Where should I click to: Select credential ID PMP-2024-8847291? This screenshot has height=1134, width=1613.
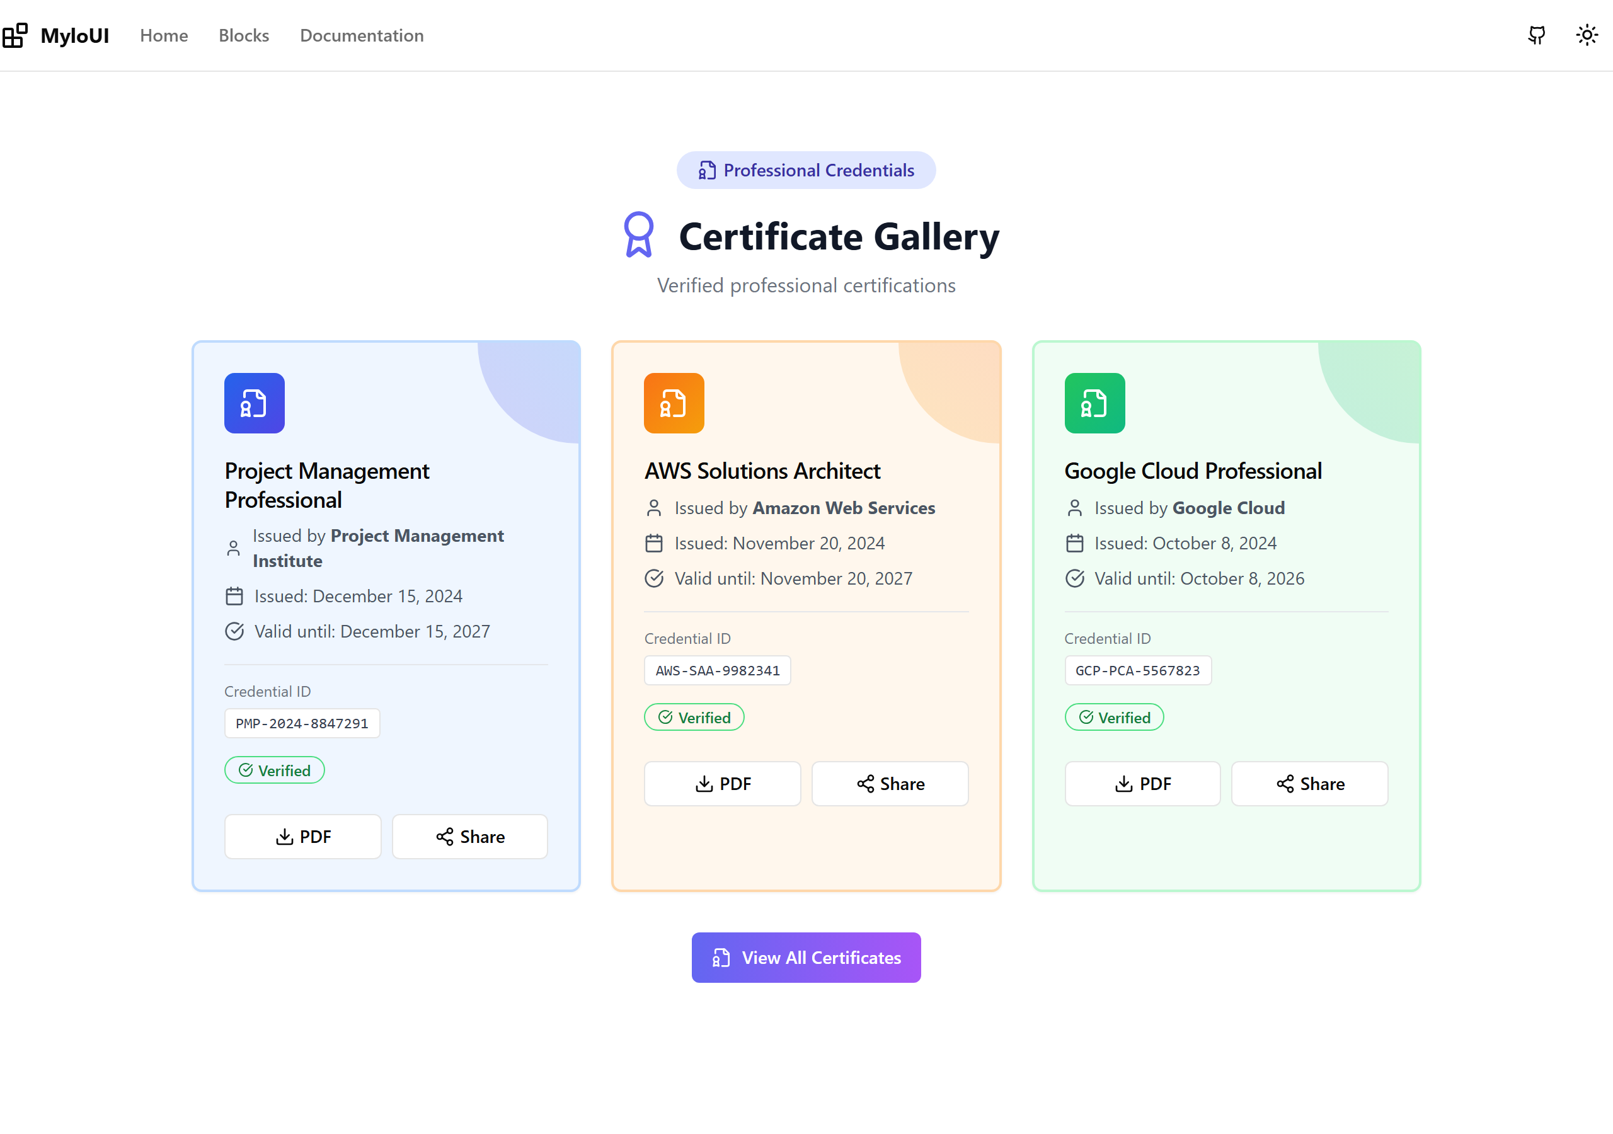coord(302,723)
